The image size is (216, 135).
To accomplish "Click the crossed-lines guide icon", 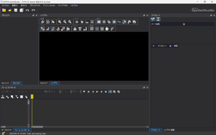I will click(92, 22).
